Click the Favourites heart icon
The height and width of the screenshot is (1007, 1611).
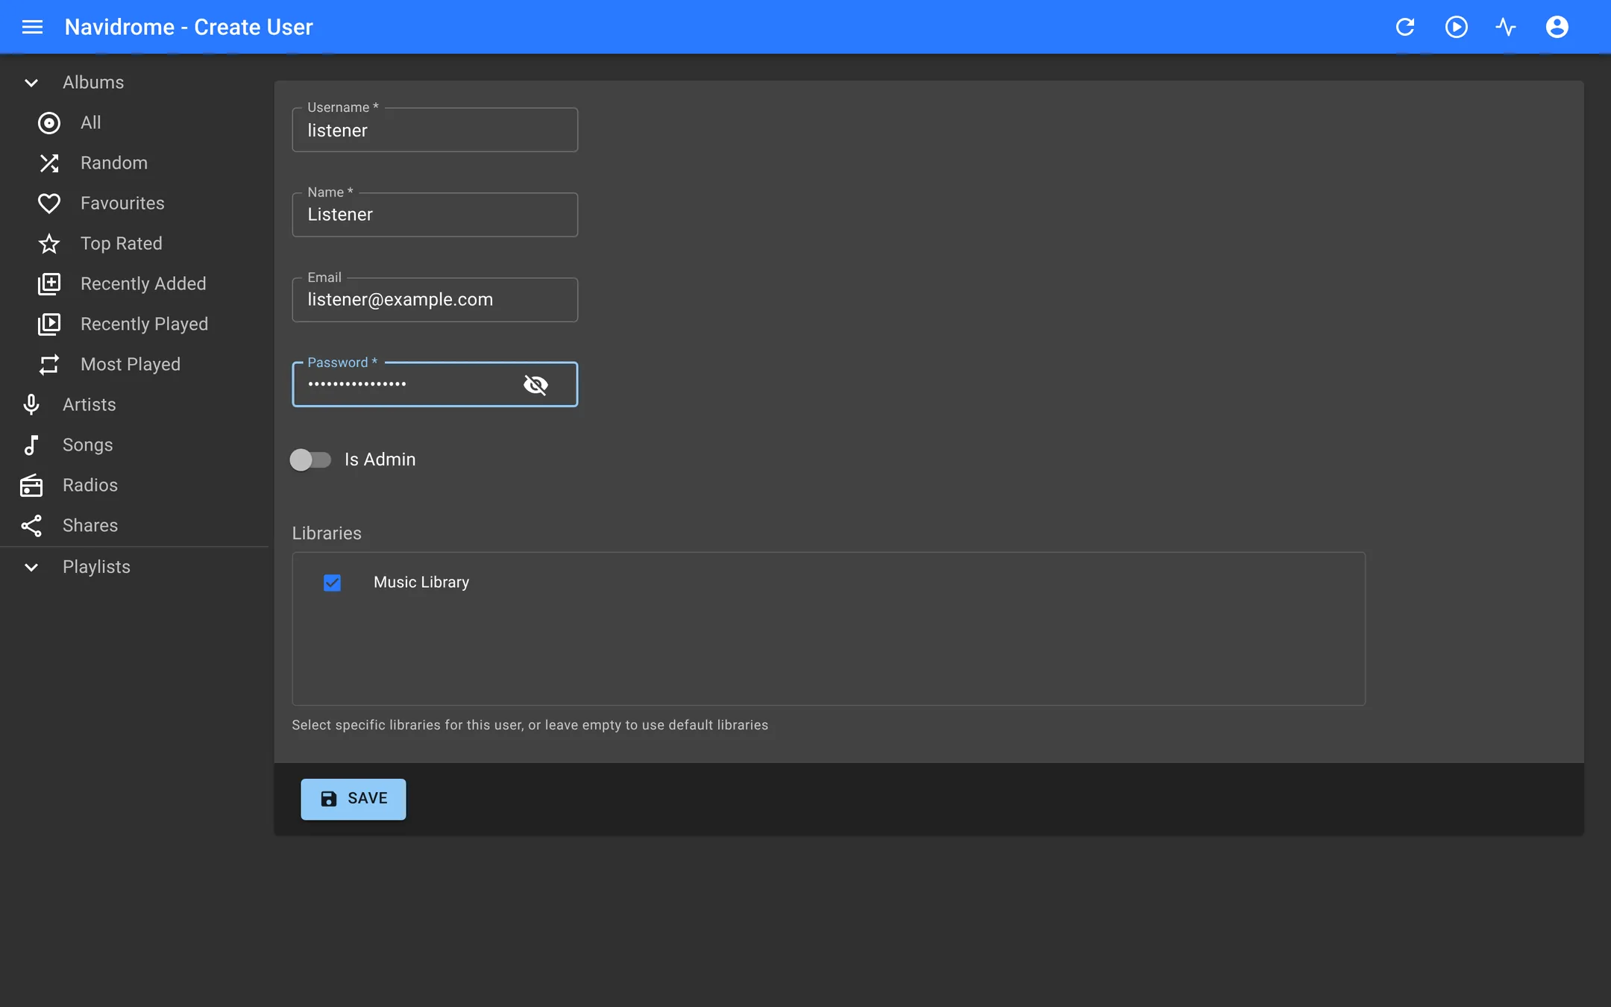[49, 204]
